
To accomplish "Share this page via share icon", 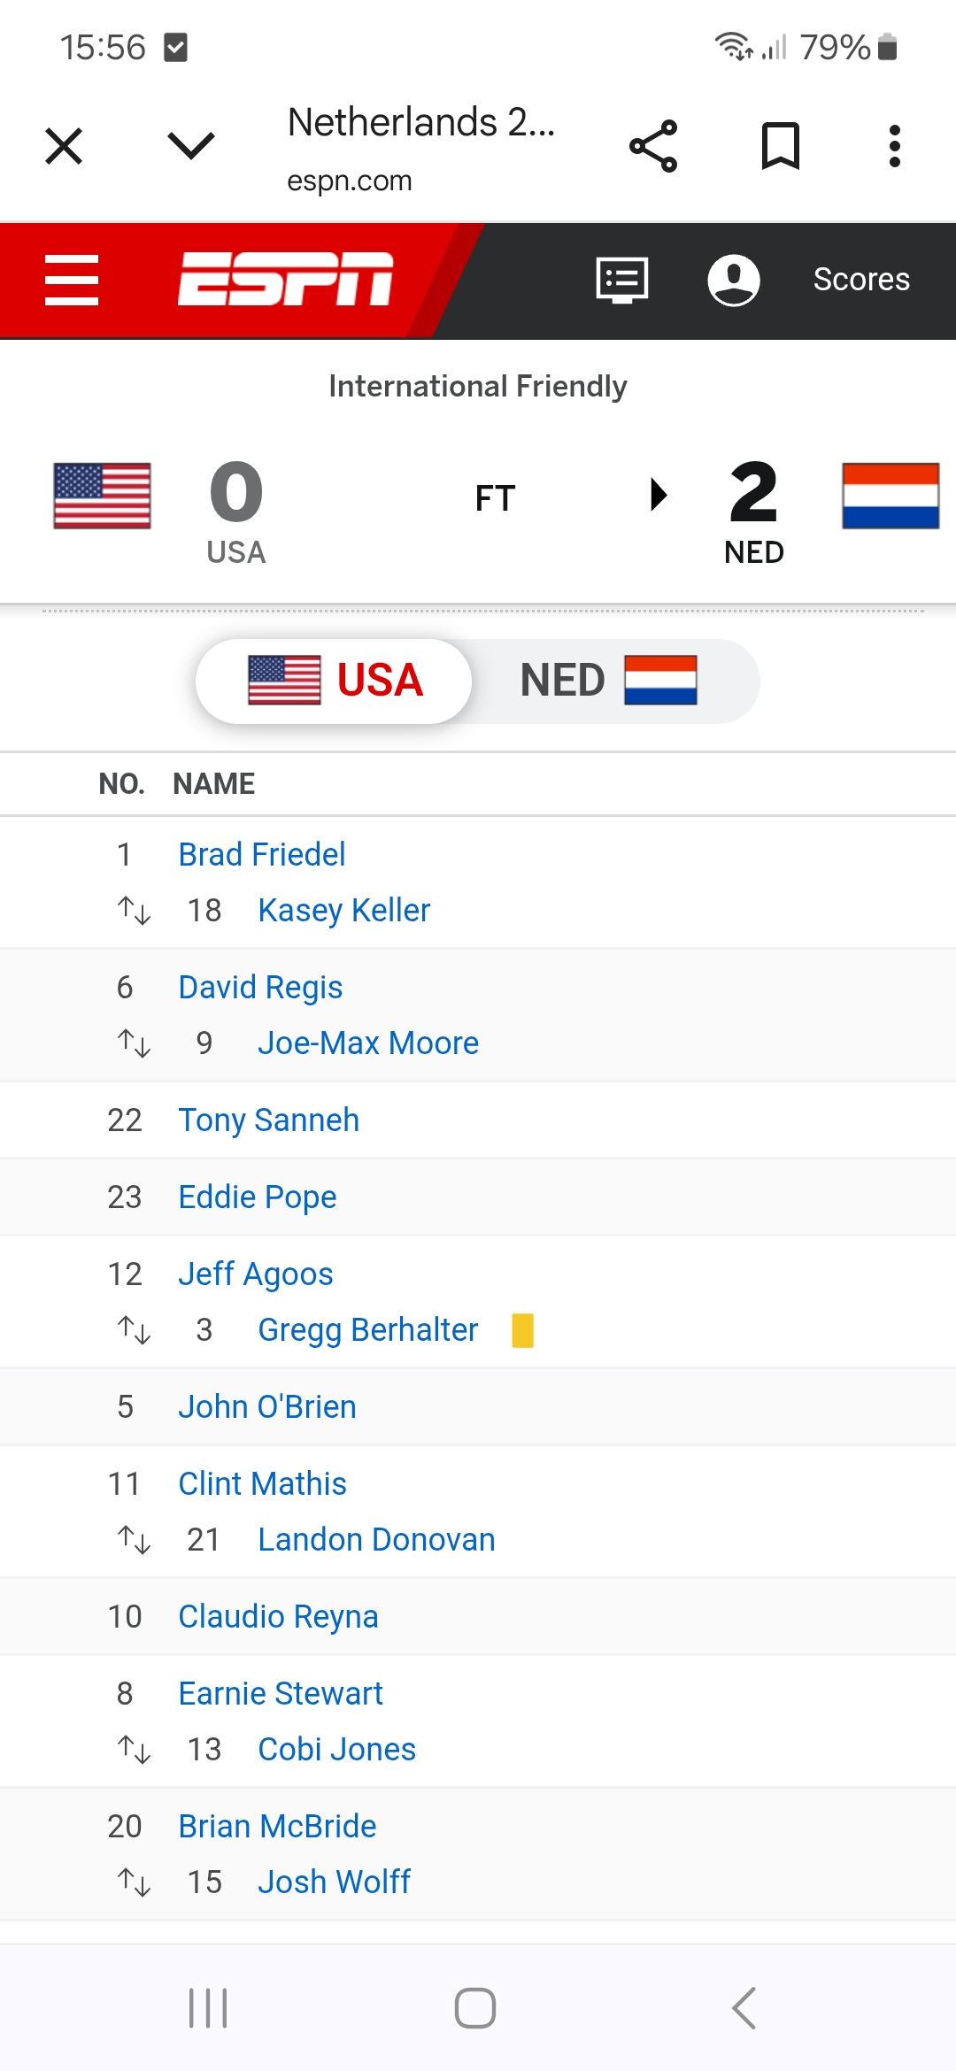I will [x=653, y=146].
